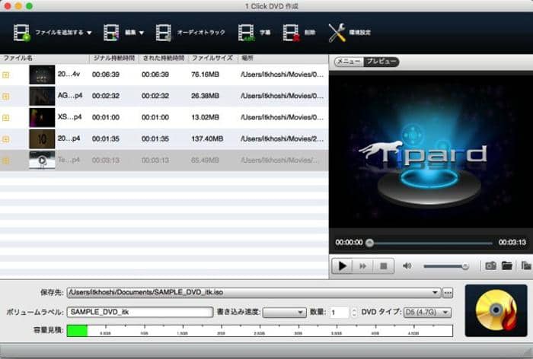This screenshot has height=359, width=533.
Task: Sort by ファイルサイズ column header
Action: point(212,58)
